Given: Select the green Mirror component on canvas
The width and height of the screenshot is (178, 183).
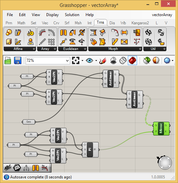Looking at the screenshot, I should click(x=161, y=128).
